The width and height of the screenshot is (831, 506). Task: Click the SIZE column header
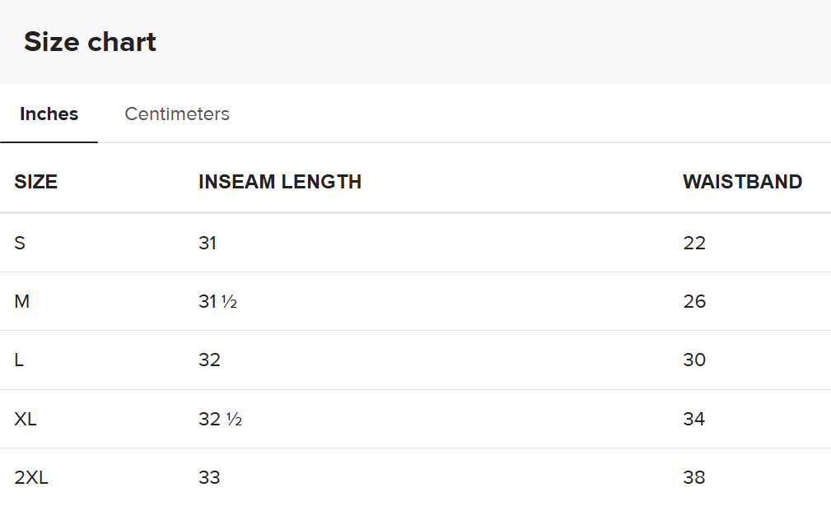(x=36, y=182)
